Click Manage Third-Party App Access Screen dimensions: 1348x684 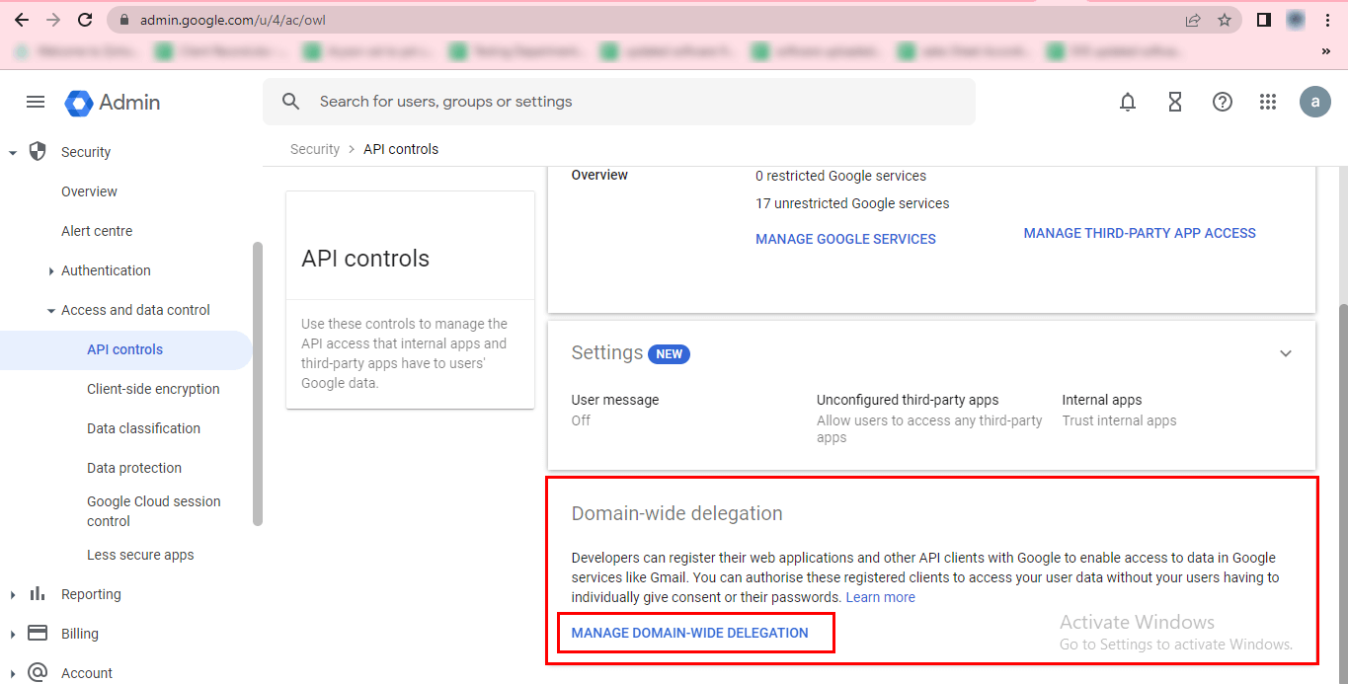point(1140,233)
